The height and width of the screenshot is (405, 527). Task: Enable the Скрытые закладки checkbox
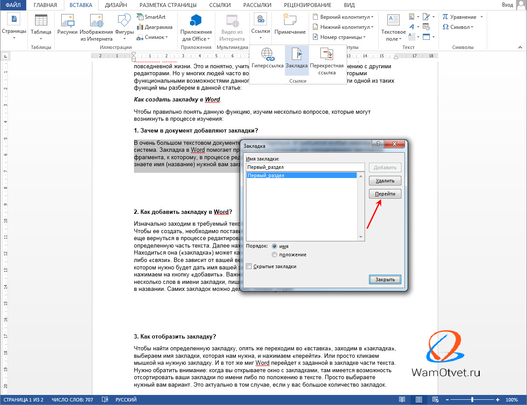[249, 266]
